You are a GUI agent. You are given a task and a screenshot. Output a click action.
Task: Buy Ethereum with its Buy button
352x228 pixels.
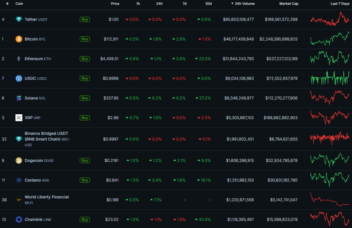pos(85,59)
